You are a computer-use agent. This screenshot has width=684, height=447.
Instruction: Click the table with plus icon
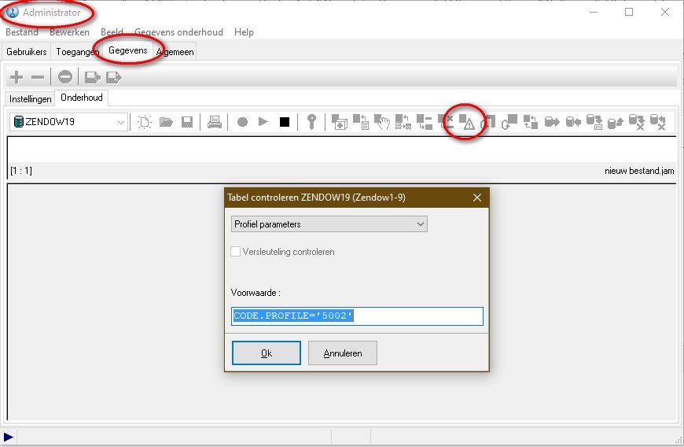pos(340,122)
